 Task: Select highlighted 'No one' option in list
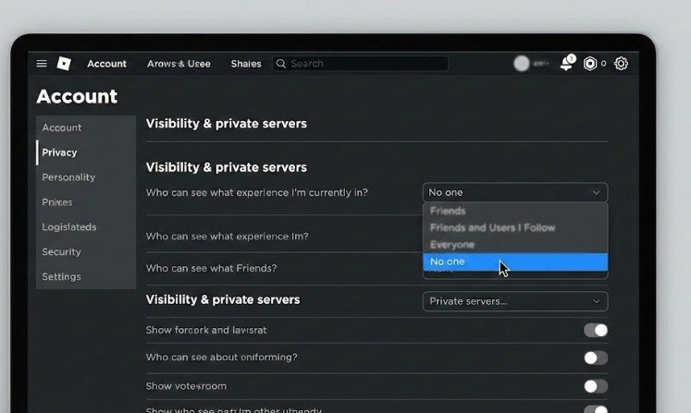coord(448,262)
